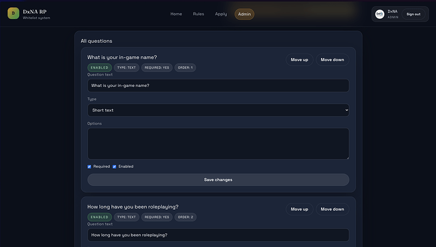Toggle the Enabled checkbox

(114, 166)
